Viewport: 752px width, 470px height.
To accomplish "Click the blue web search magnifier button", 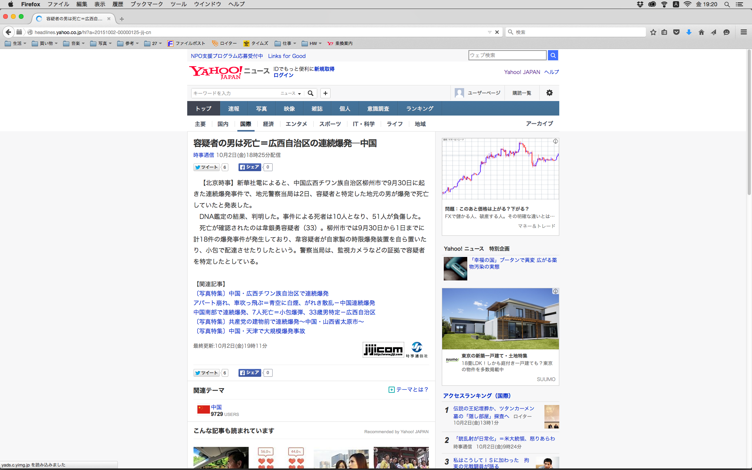I will (553, 55).
